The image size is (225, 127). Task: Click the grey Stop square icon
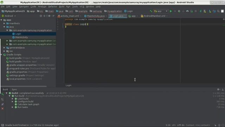195,11
